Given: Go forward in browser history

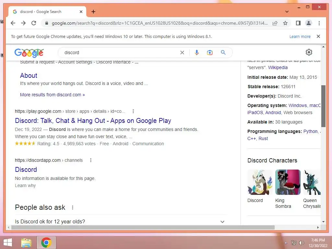Looking at the screenshot, I should [x=23, y=23].
